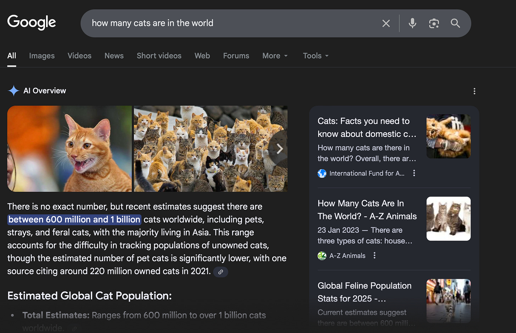
Task: Open street cat thumbnail for Global Feline
Action: tap(448, 301)
